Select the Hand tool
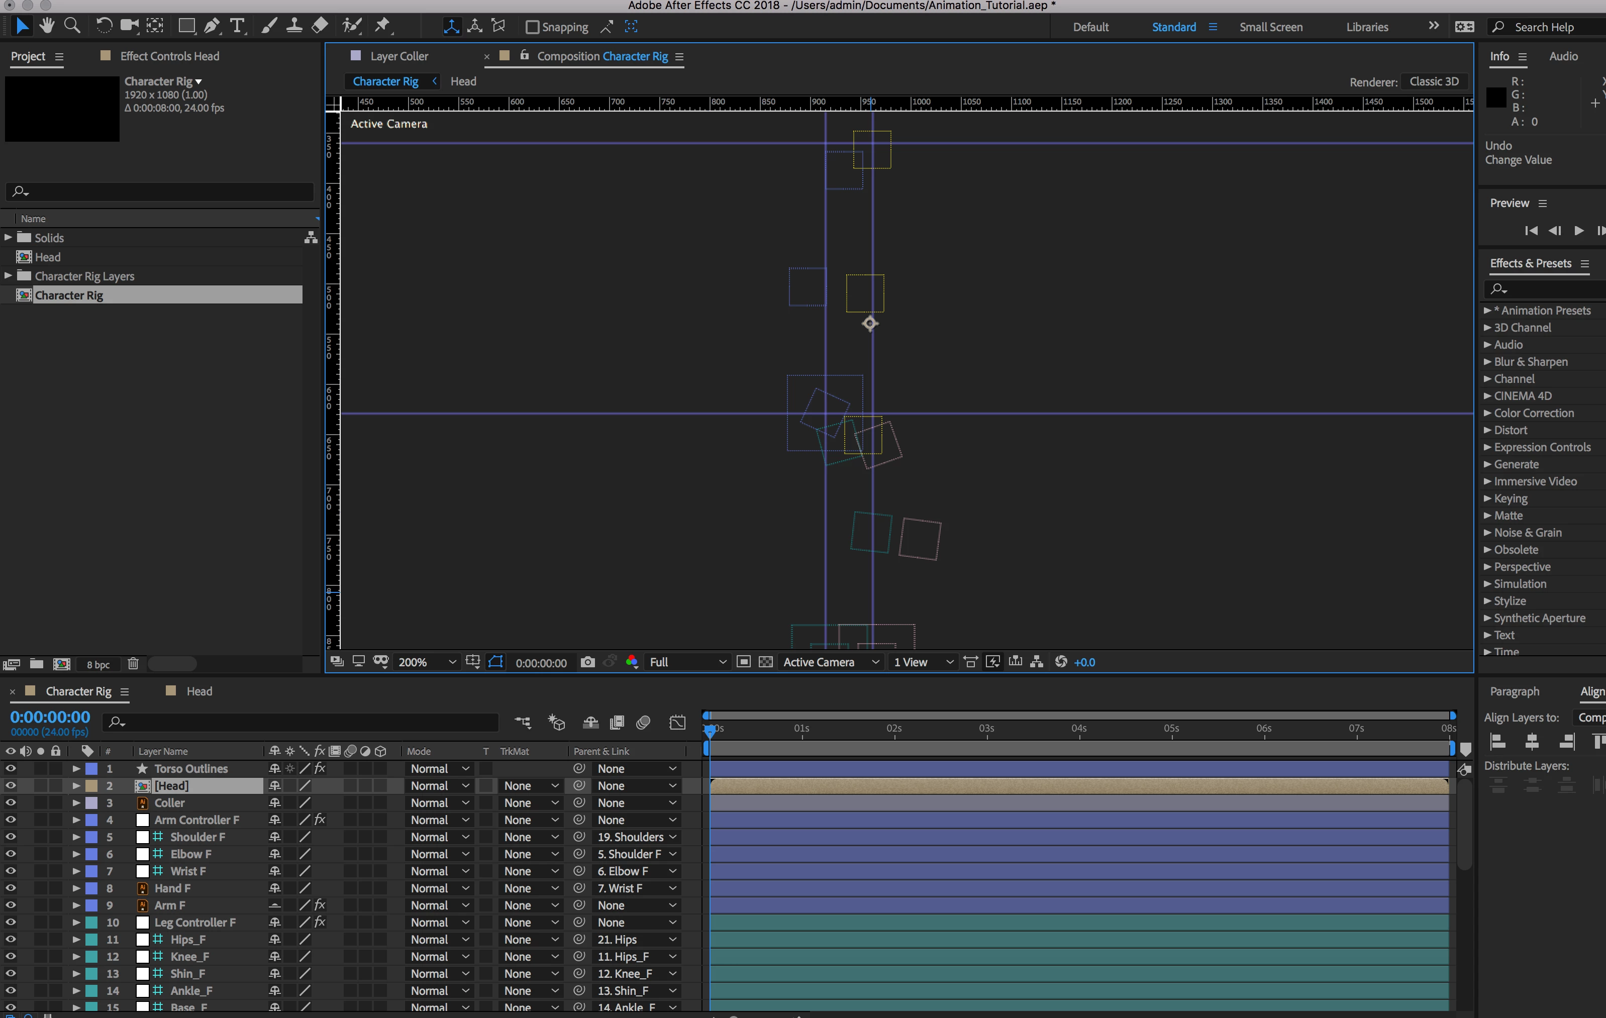 47,26
